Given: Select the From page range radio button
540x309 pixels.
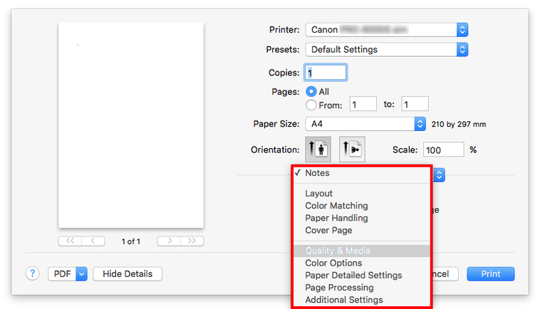Looking at the screenshot, I should (311, 105).
